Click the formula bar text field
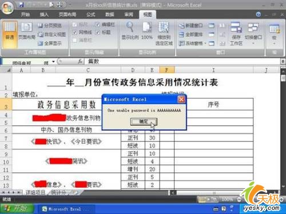This screenshot has width=286, height=214. pos(183,61)
